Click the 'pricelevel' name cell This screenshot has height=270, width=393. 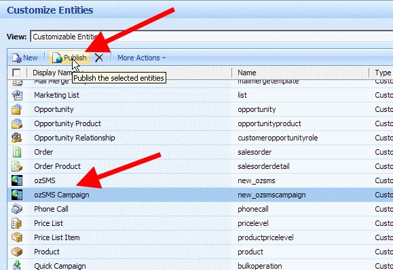pyautogui.click(x=253, y=223)
